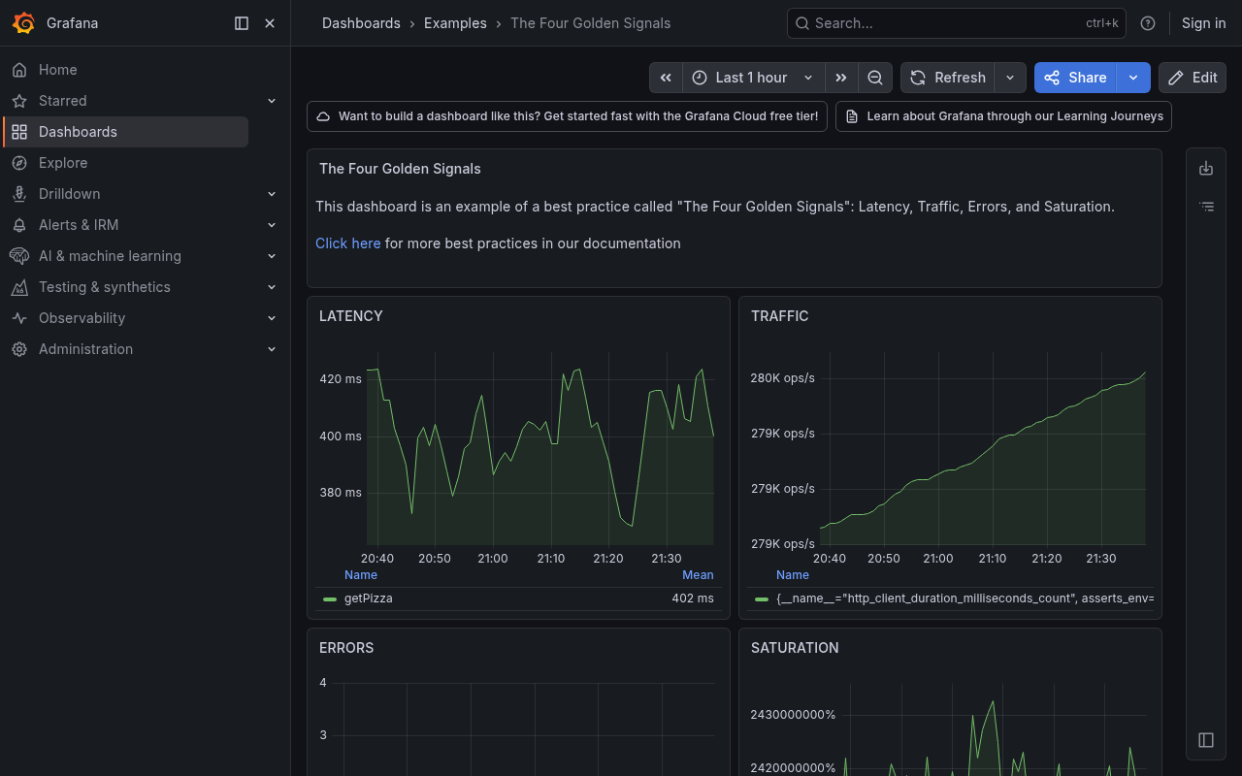Open help via question mark icon
Image resolution: width=1242 pixels, height=776 pixels.
pyautogui.click(x=1148, y=22)
